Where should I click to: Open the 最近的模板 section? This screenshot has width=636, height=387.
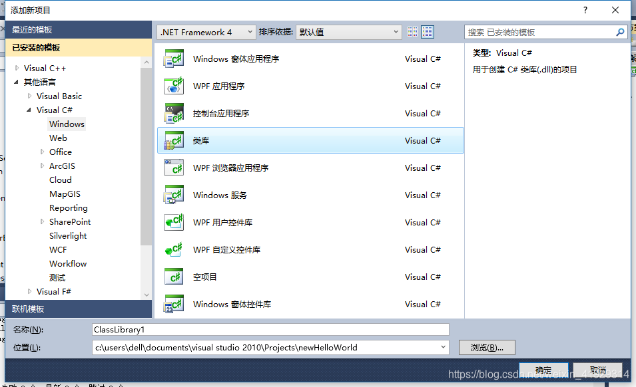79,29
